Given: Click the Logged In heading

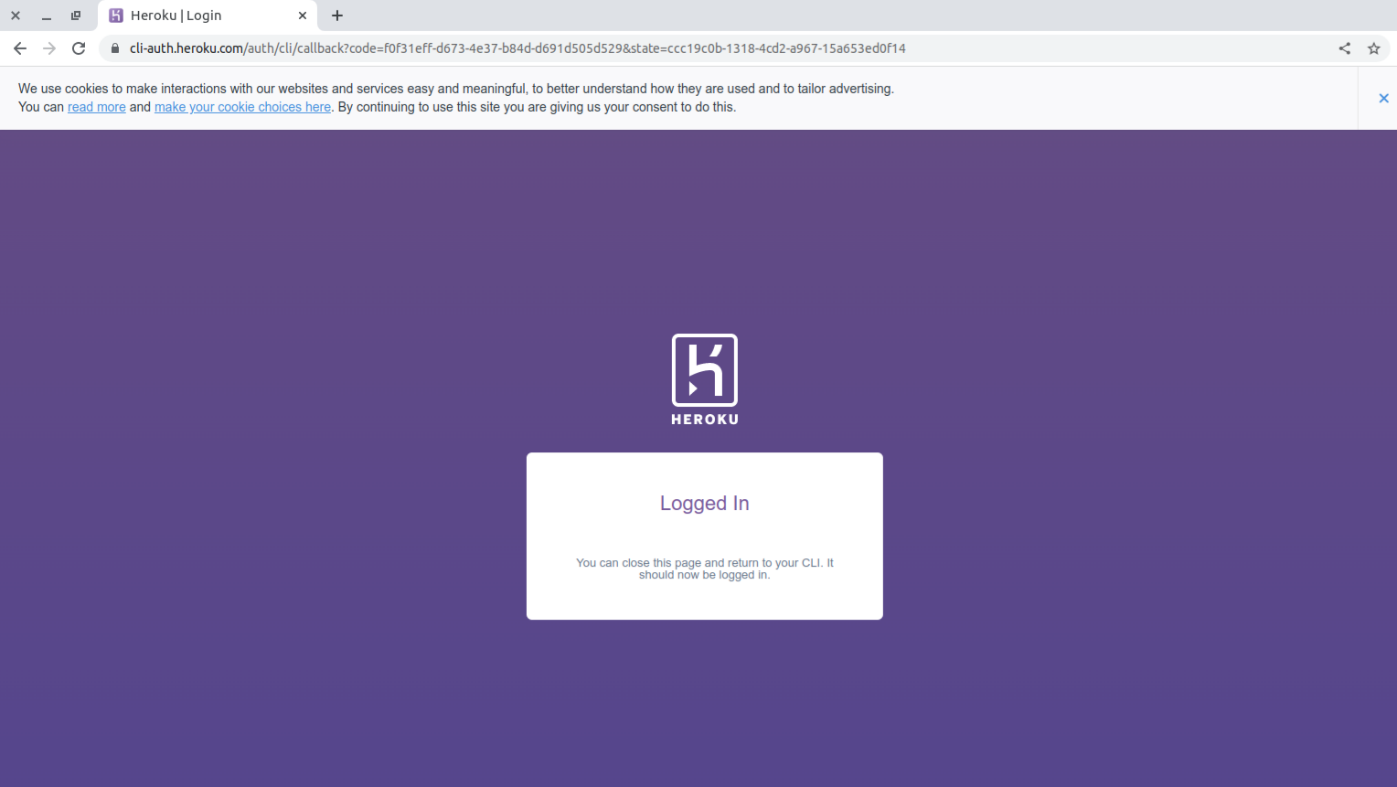Looking at the screenshot, I should pos(705,504).
